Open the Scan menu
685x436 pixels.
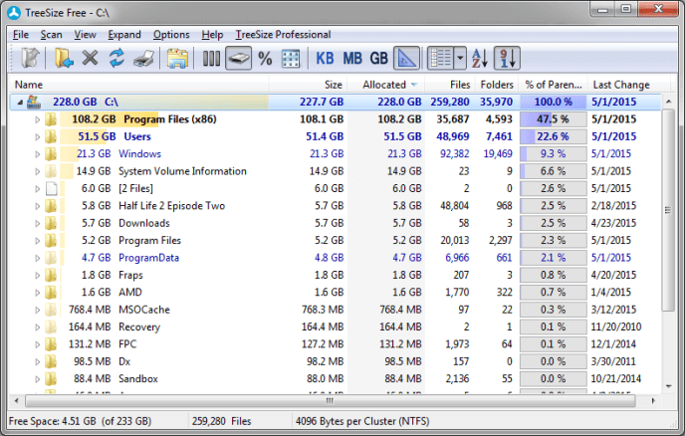[x=51, y=35]
